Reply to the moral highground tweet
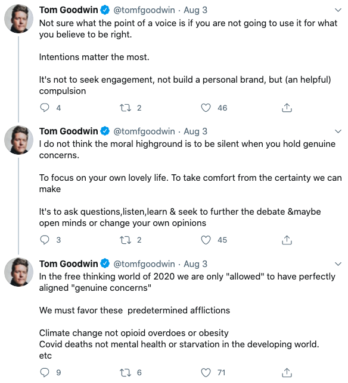 pos(45,240)
